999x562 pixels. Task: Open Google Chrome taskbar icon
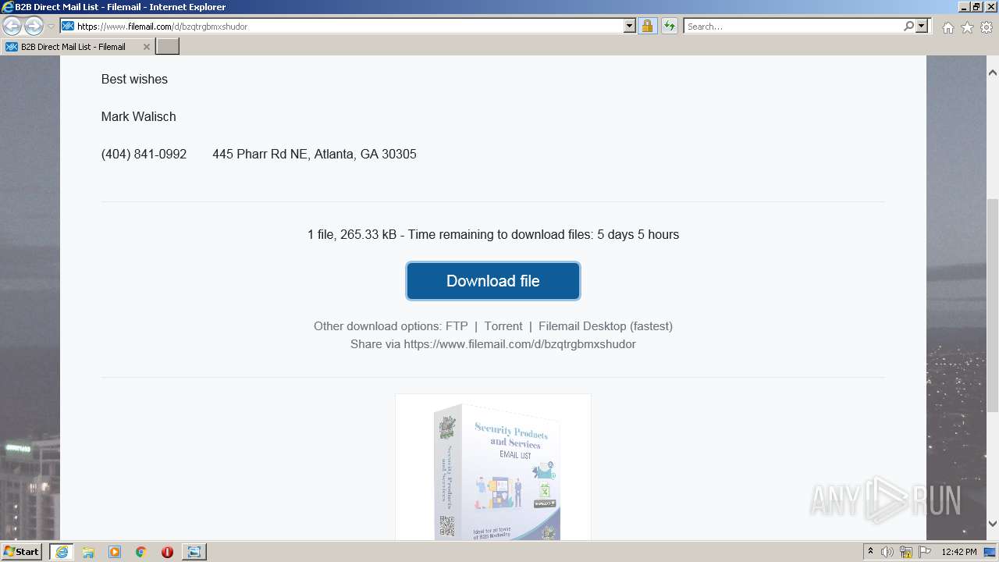pos(141,552)
